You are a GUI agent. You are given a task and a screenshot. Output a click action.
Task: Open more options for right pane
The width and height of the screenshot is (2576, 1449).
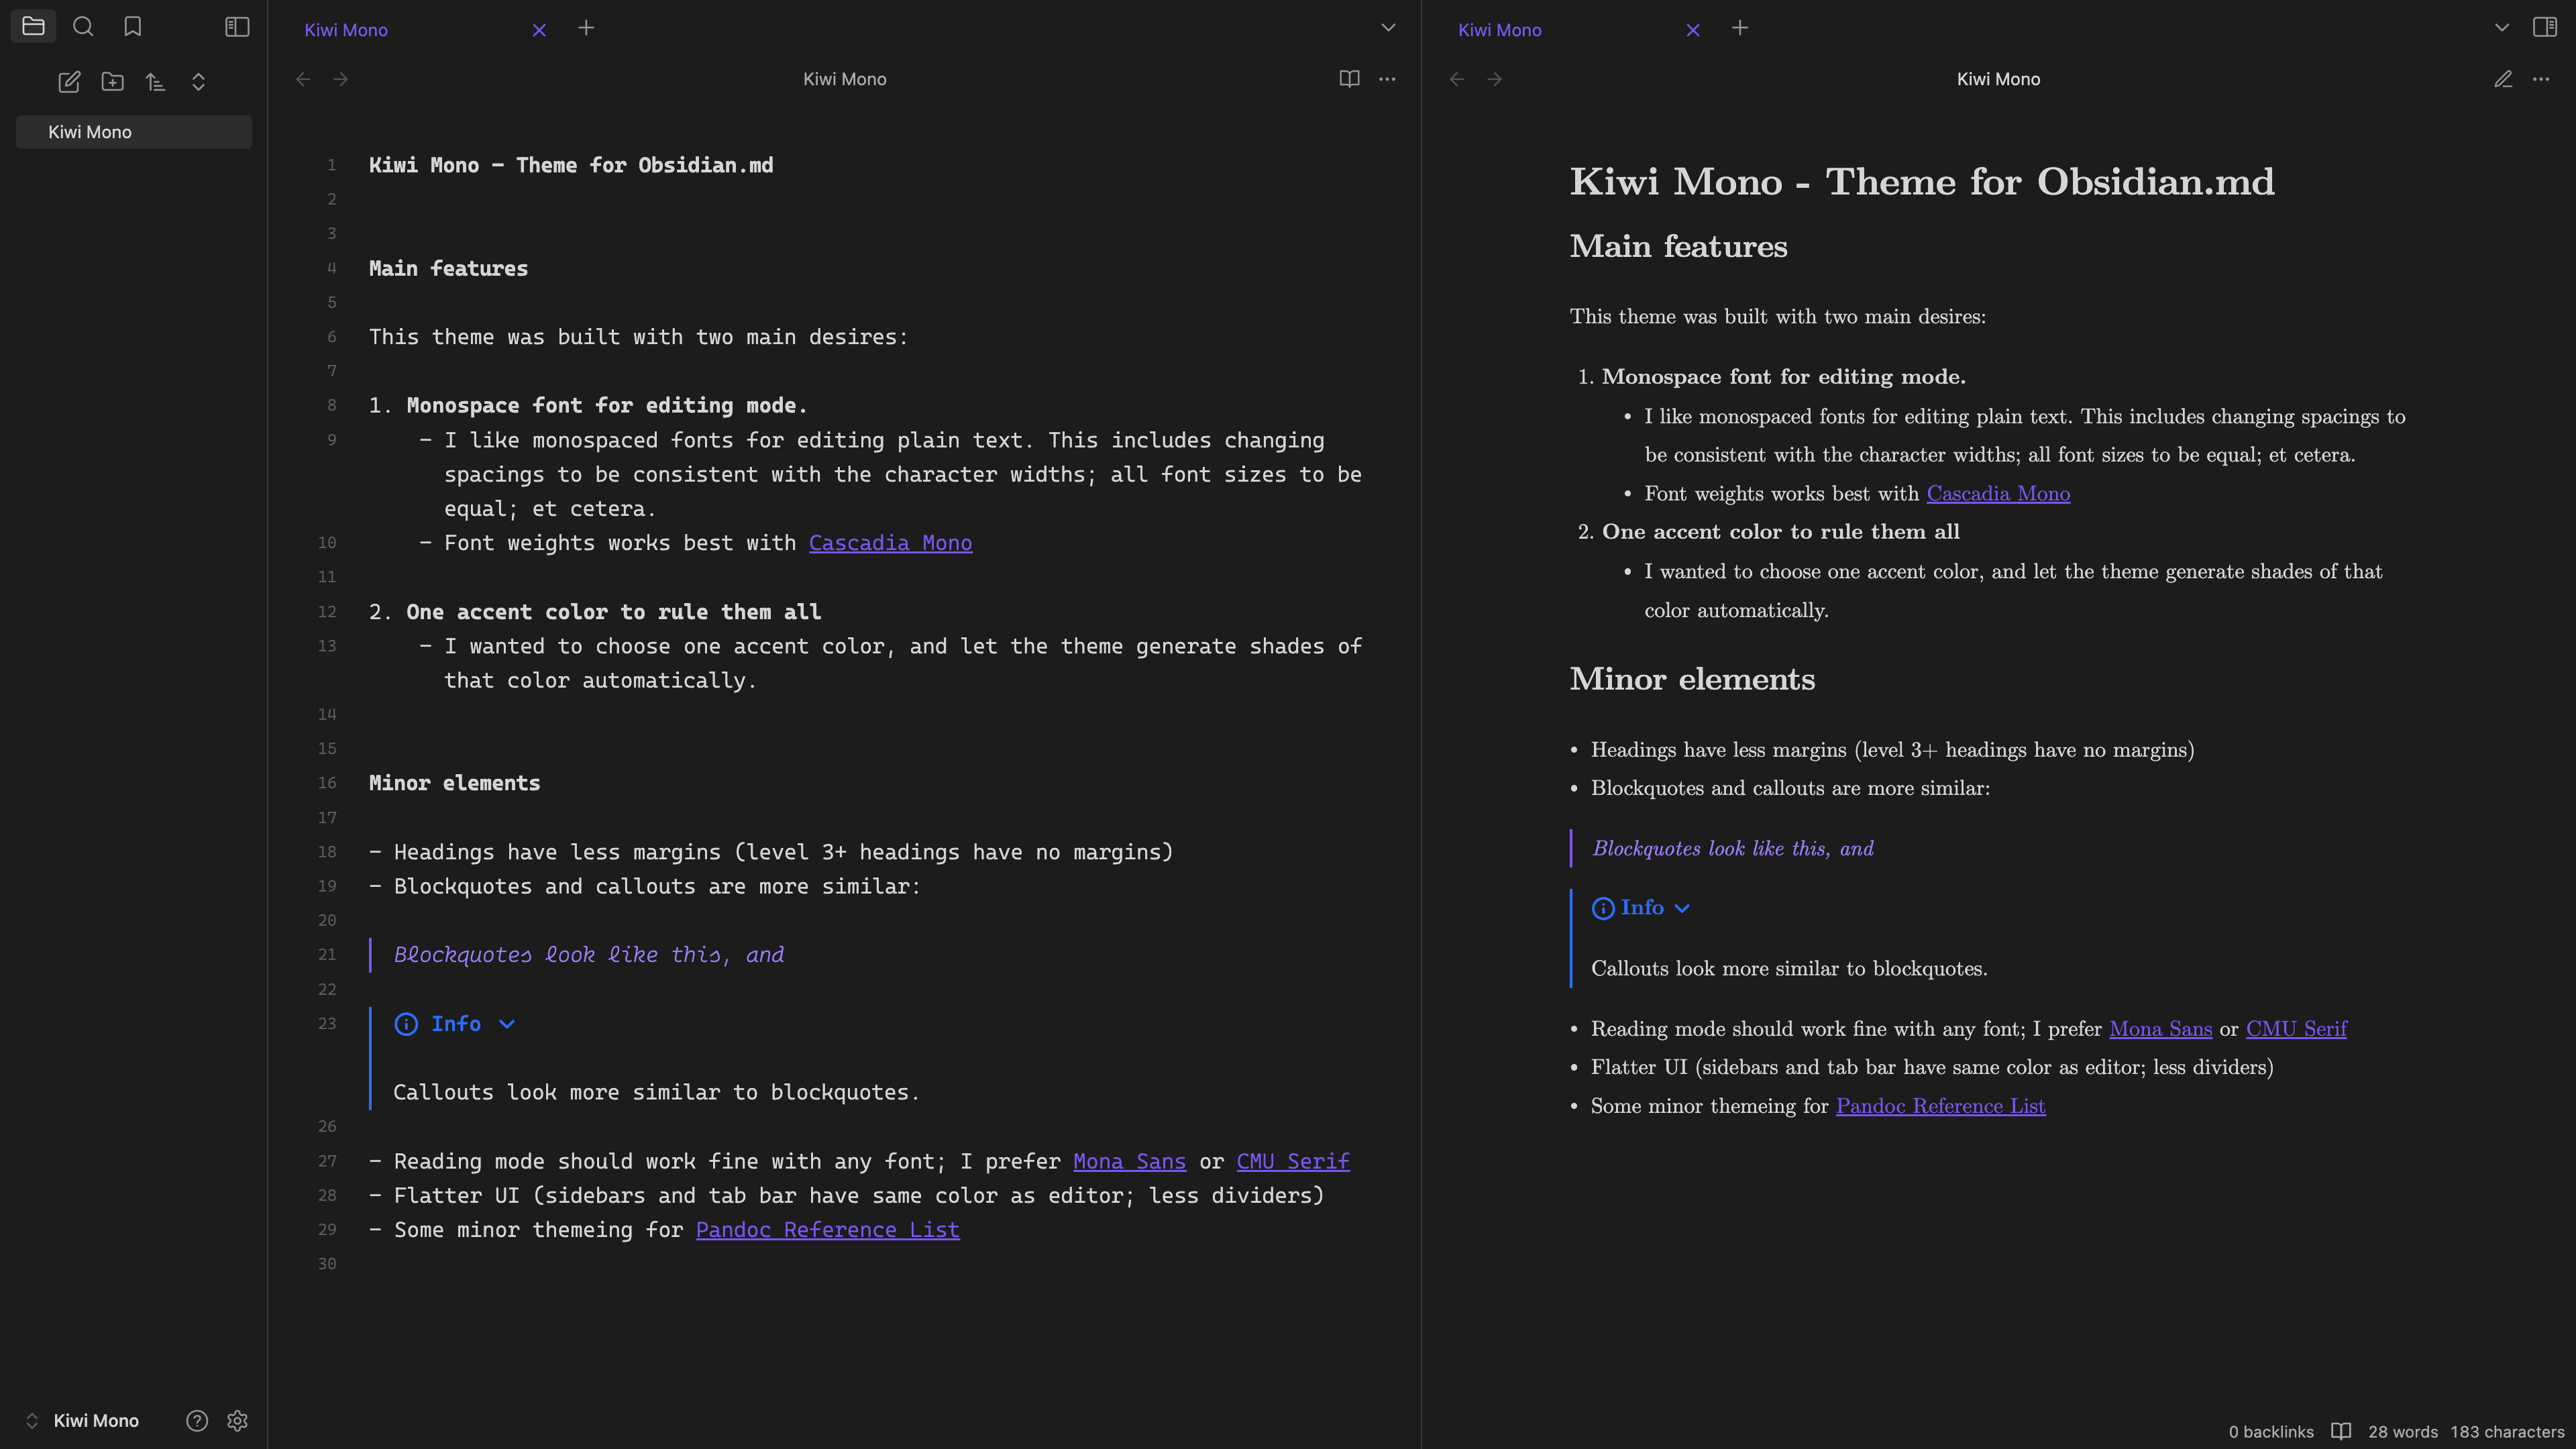(x=2541, y=79)
